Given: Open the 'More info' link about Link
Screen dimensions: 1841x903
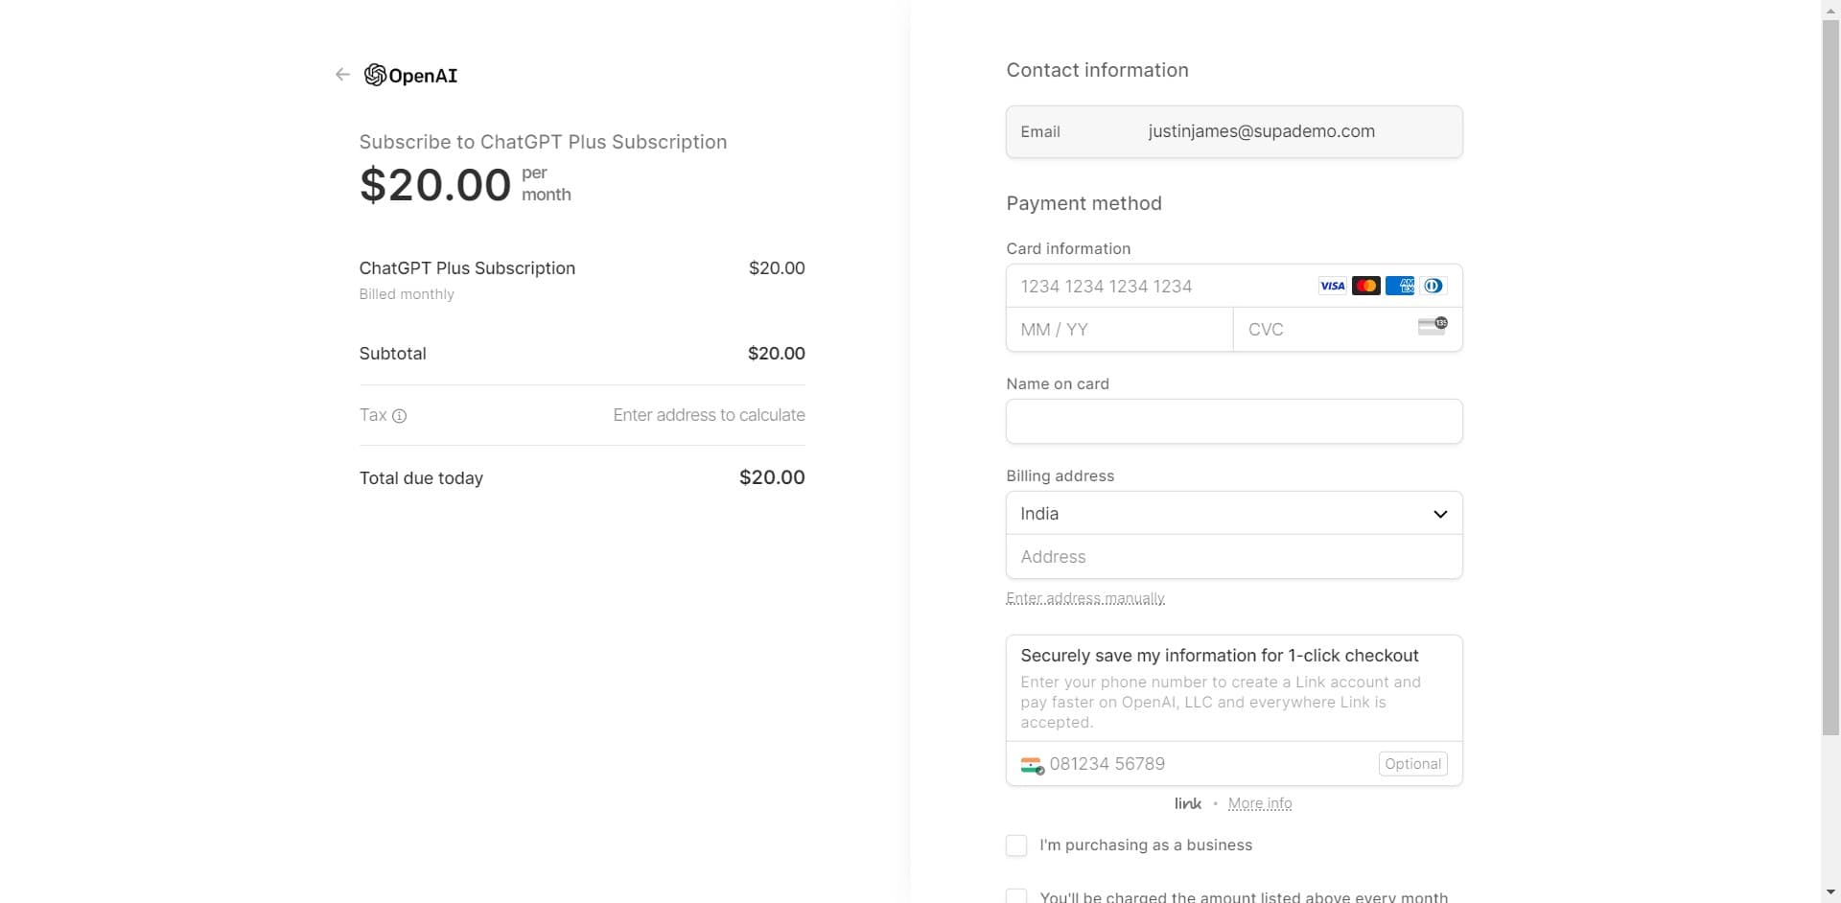Looking at the screenshot, I should click(x=1260, y=803).
